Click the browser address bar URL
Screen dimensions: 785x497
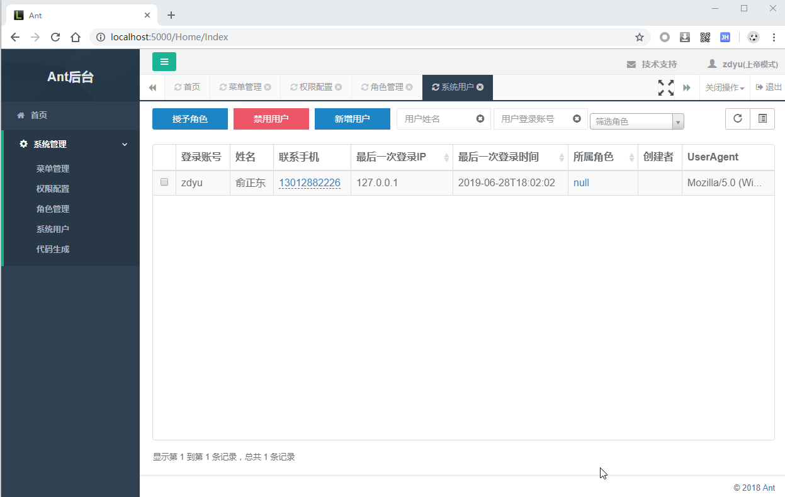tap(169, 37)
